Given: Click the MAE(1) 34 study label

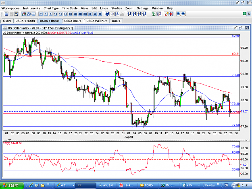Looking at the screenshot, I should click(x=83, y=33).
